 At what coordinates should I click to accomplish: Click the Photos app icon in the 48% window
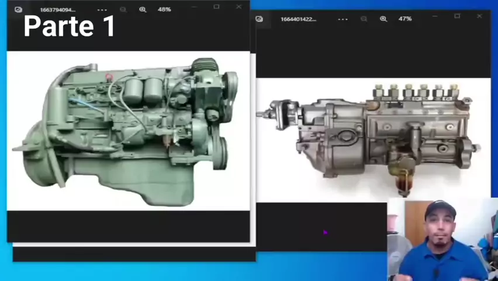pos(18,10)
